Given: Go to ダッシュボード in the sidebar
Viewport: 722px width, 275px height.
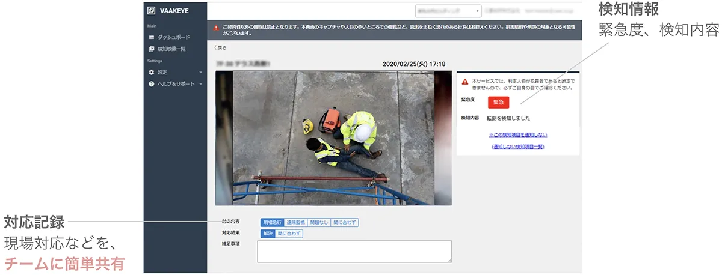Looking at the screenshot, I should pos(174,37).
